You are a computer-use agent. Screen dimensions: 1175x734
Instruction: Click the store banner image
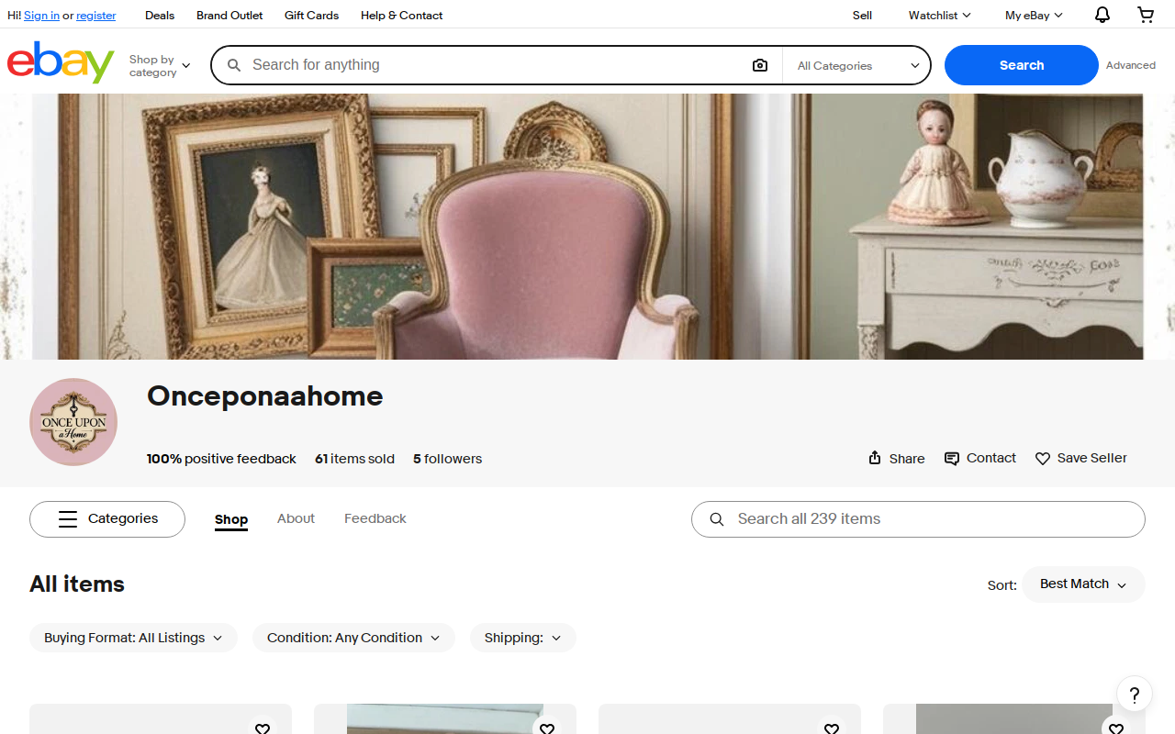pyautogui.click(x=587, y=227)
